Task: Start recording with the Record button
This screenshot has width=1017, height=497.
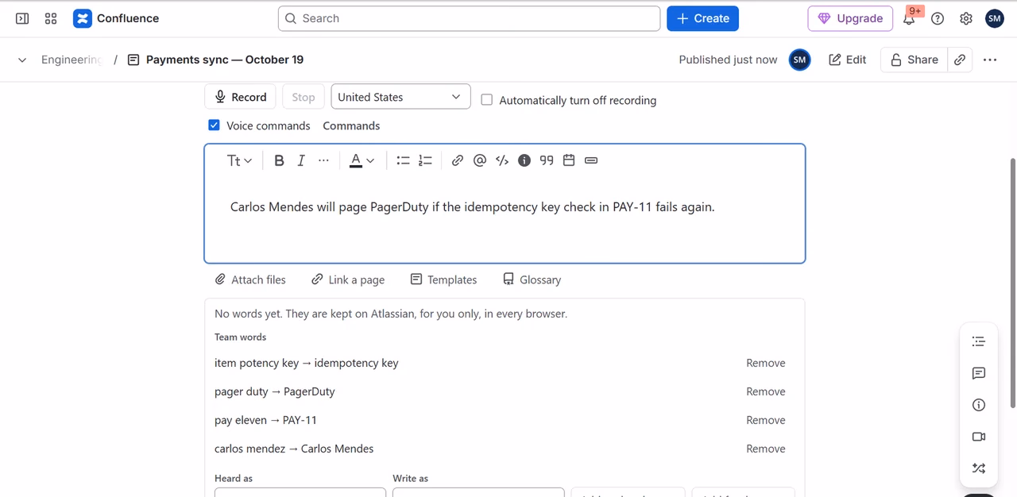Action: pyautogui.click(x=240, y=97)
